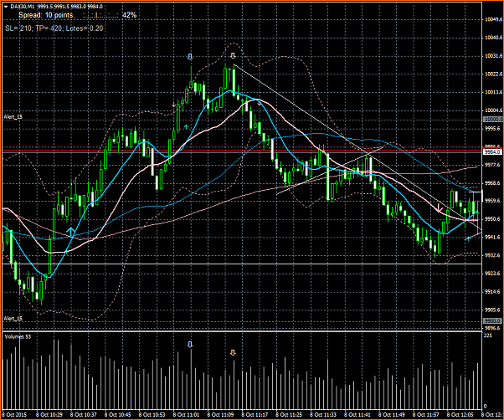
Task: Click the 9984.0 current price label
Action: [x=492, y=151]
